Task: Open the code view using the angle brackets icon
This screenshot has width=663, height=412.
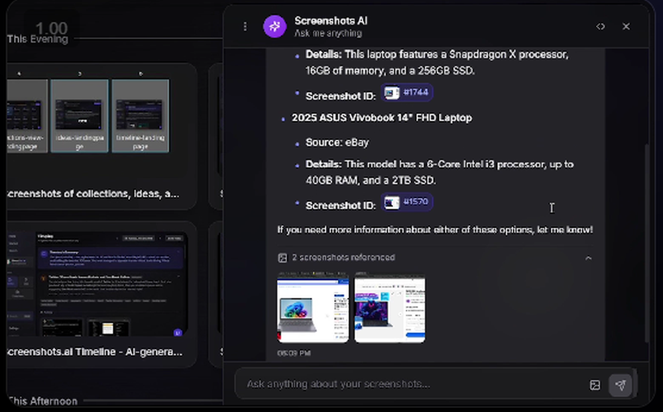Action: (601, 26)
